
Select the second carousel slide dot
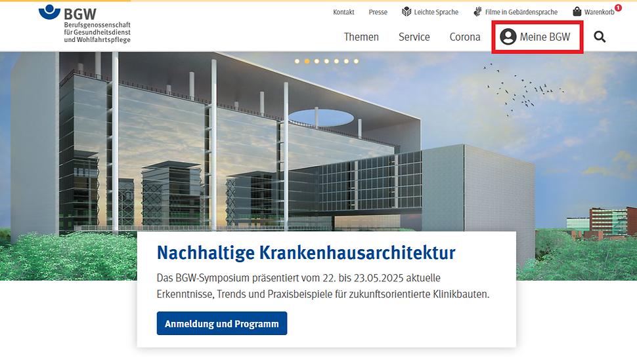(x=307, y=61)
